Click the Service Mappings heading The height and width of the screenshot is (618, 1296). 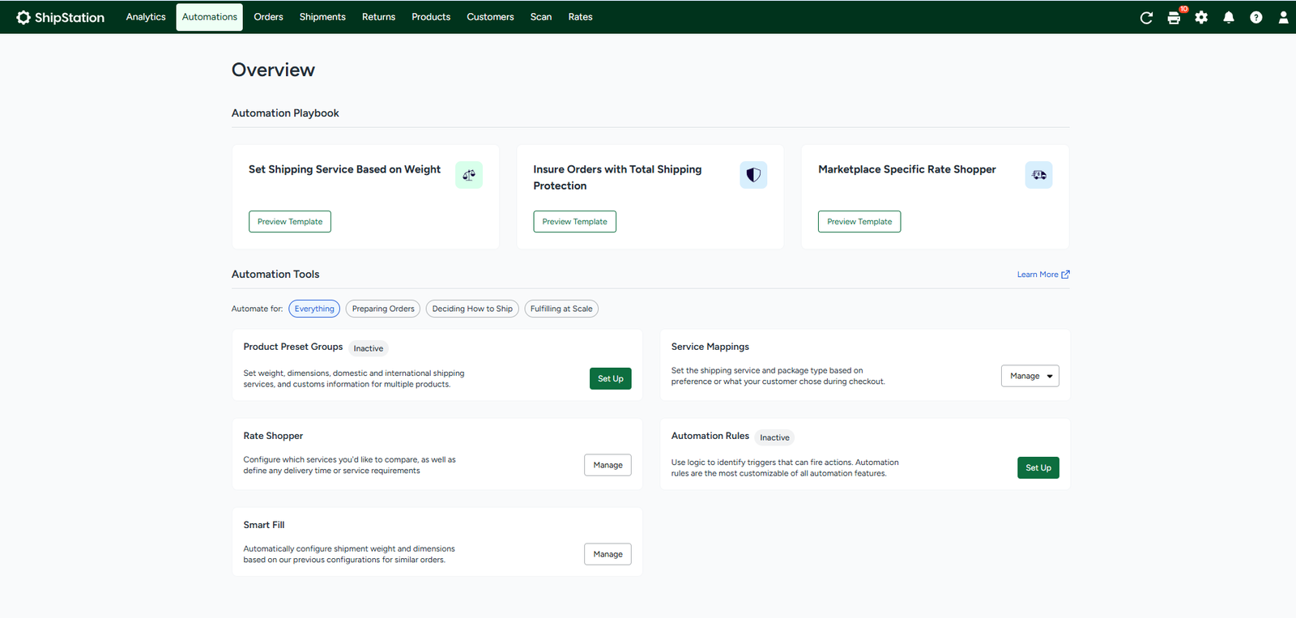point(710,347)
